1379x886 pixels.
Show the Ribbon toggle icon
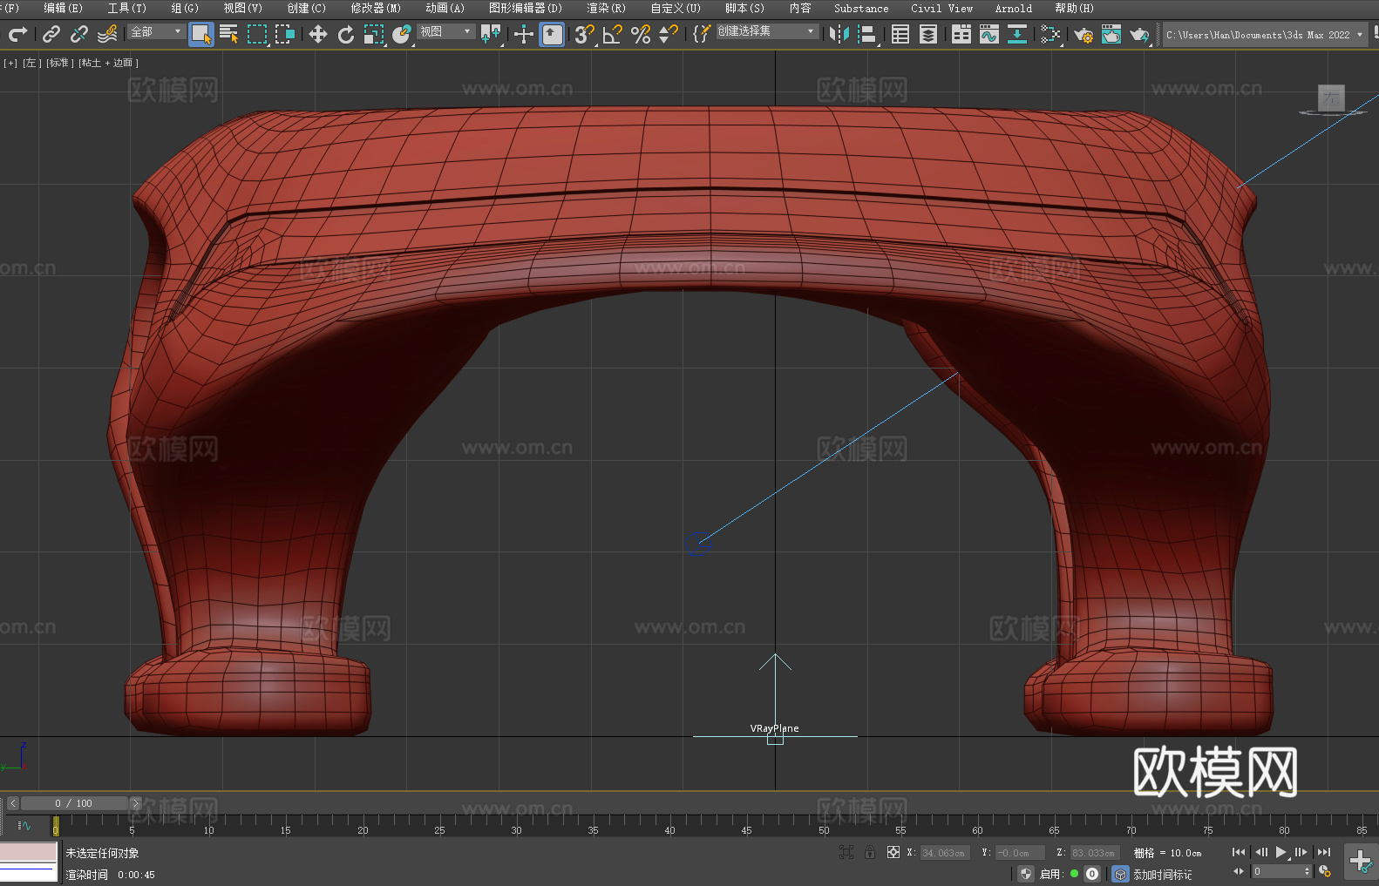(x=961, y=34)
